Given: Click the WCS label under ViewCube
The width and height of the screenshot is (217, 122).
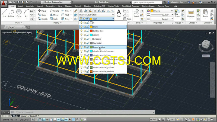Looking at the screenshot, I should tap(206, 56).
